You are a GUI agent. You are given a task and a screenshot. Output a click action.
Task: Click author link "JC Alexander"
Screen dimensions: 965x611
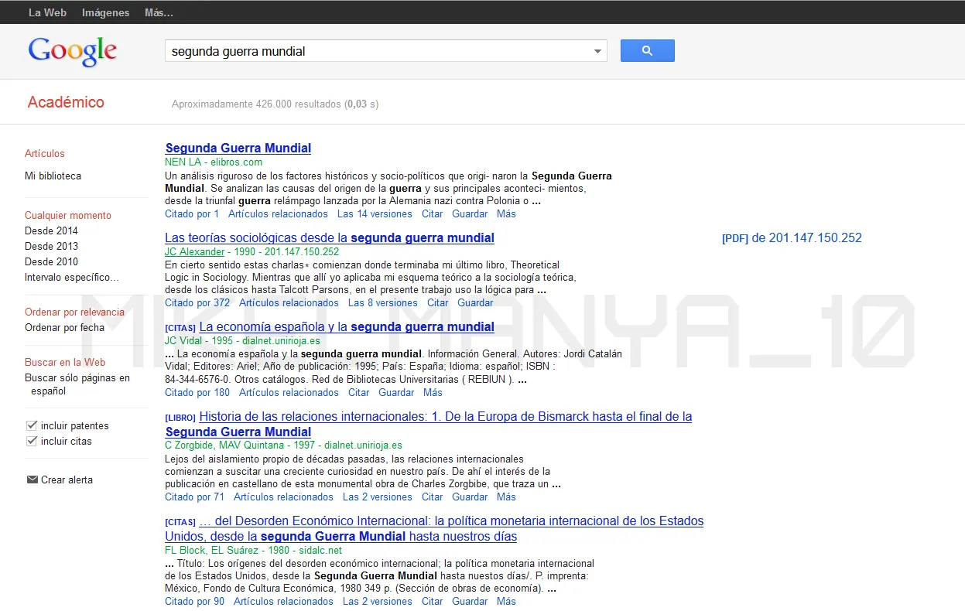click(195, 251)
